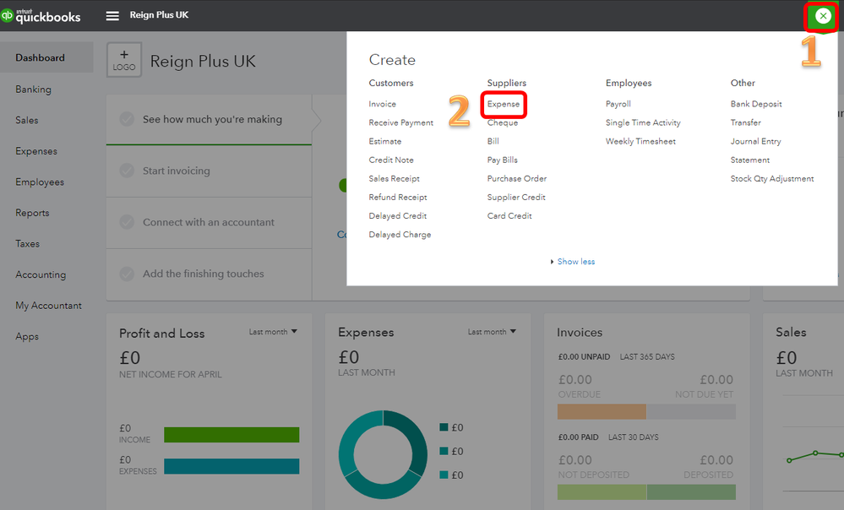844x510 pixels.
Task: Create a new Bill
Action: pyautogui.click(x=493, y=142)
